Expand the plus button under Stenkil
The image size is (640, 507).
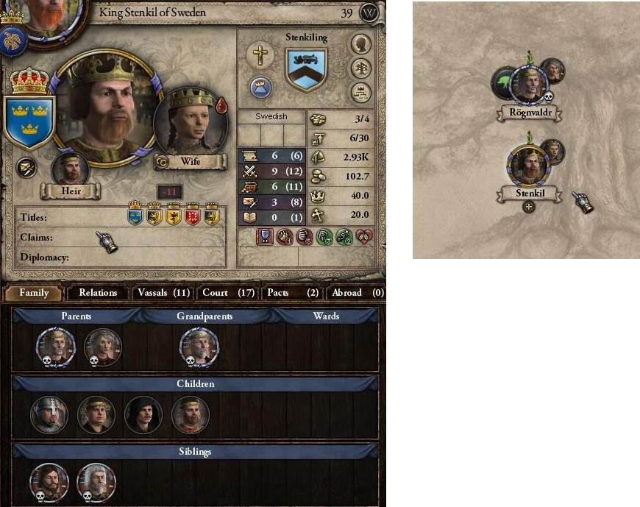tap(529, 207)
